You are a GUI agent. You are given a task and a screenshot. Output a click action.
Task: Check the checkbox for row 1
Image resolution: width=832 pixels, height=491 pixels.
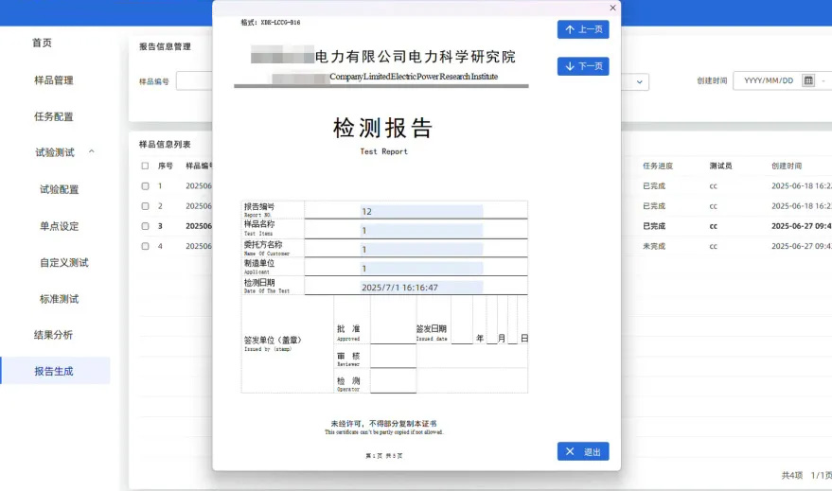click(x=145, y=186)
